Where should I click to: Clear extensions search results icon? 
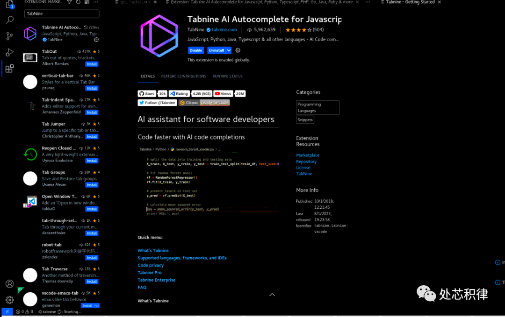coord(87,2)
